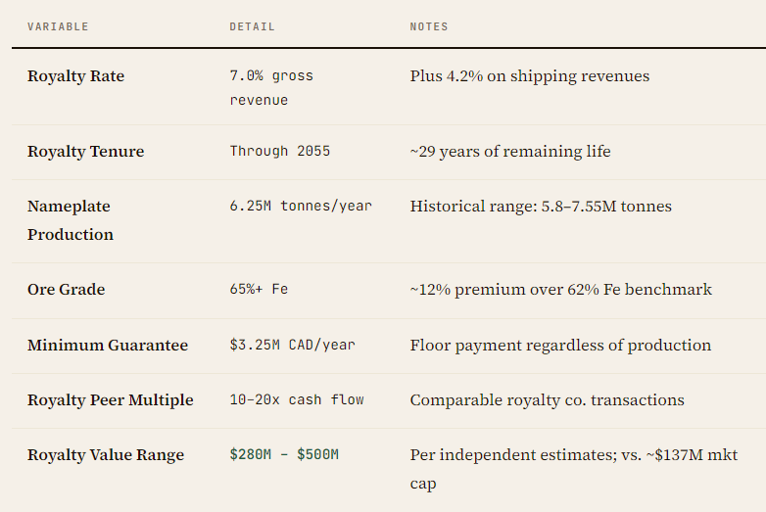Click the NOTES column header
This screenshot has width=766, height=512.
(429, 26)
